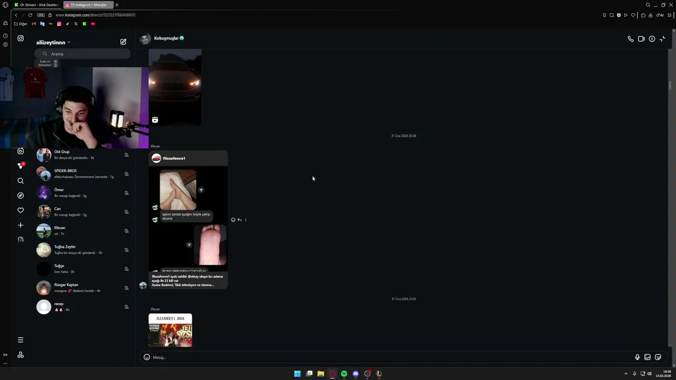The height and width of the screenshot is (380, 676).
Task: Go back in browser history
Action: 16,15
